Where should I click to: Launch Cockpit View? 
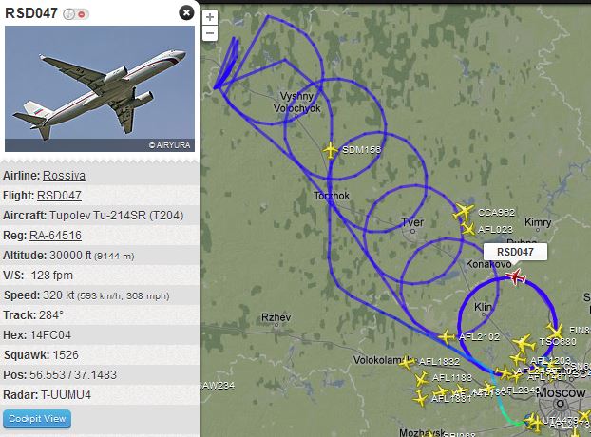tap(37, 419)
